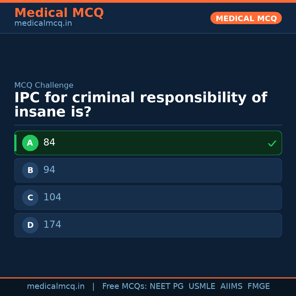Click the orange MEDICAL MCQ badge
Image resolution: width=296 pixels, height=296 pixels.
point(246,18)
